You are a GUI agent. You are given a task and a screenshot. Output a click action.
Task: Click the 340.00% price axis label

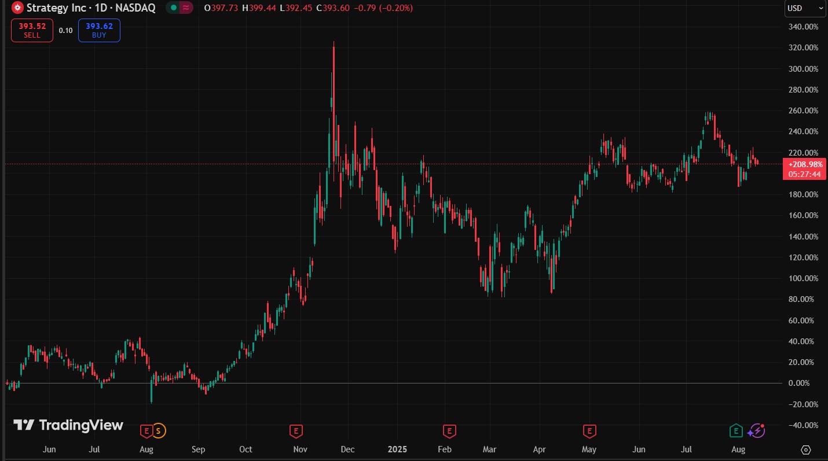[x=802, y=27]
